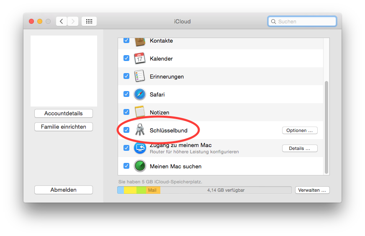Go forward with the right arrow button

coord(73,21)
